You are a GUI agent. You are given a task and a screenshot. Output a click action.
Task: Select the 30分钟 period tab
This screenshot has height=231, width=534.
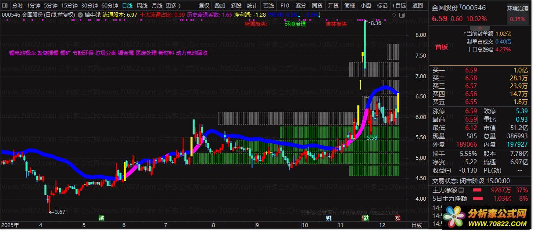pos(90,6)
